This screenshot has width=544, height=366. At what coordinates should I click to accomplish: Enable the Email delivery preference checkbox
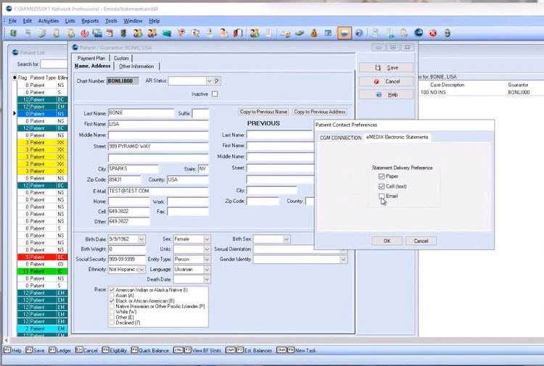[x=382, y=196]
